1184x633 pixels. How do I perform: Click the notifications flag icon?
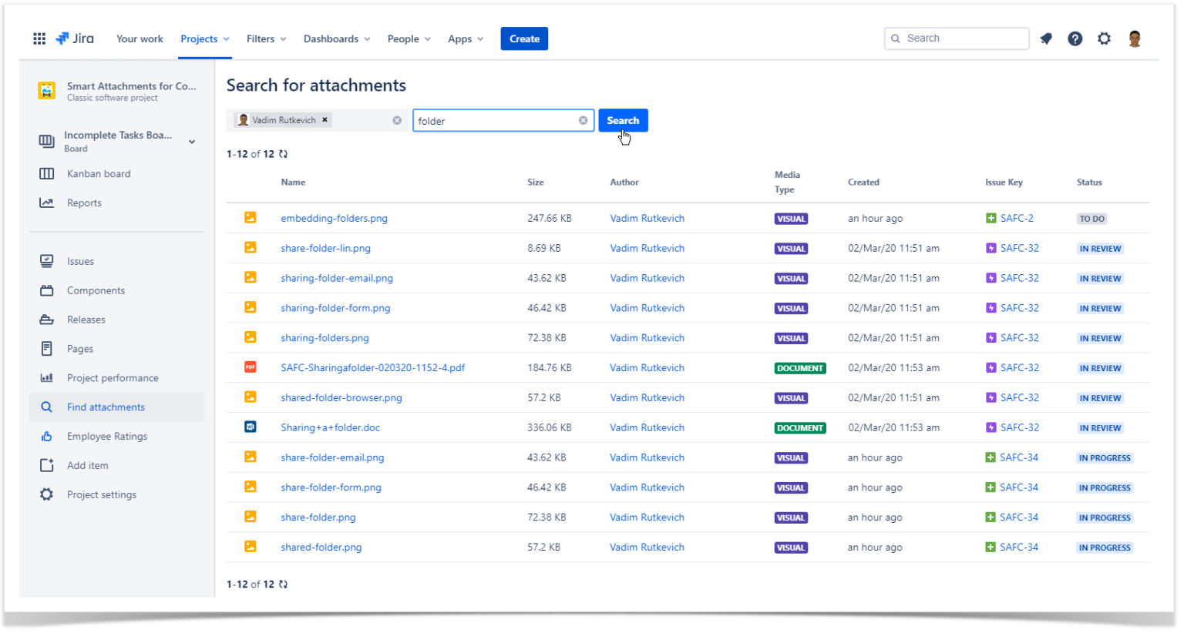(x=1046, y=38)
